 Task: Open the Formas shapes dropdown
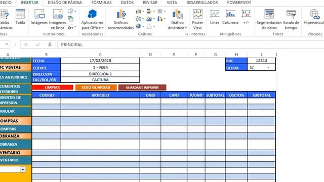(x=72, y=11)
